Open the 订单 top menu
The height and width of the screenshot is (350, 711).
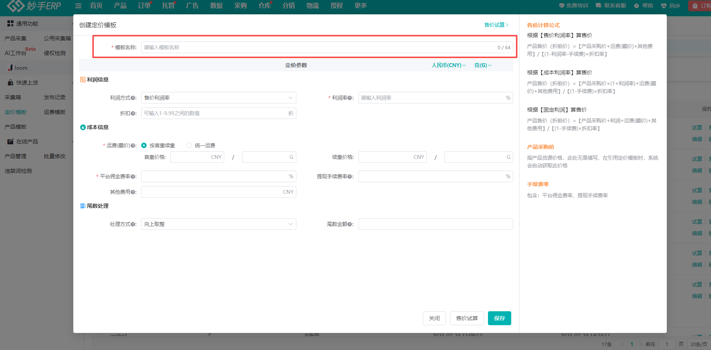point(144,6)
